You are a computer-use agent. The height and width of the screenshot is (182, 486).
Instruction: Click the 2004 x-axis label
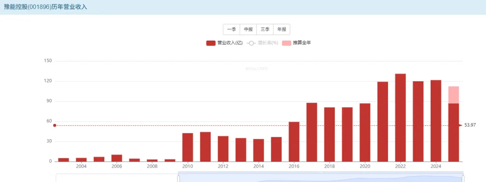81,167
